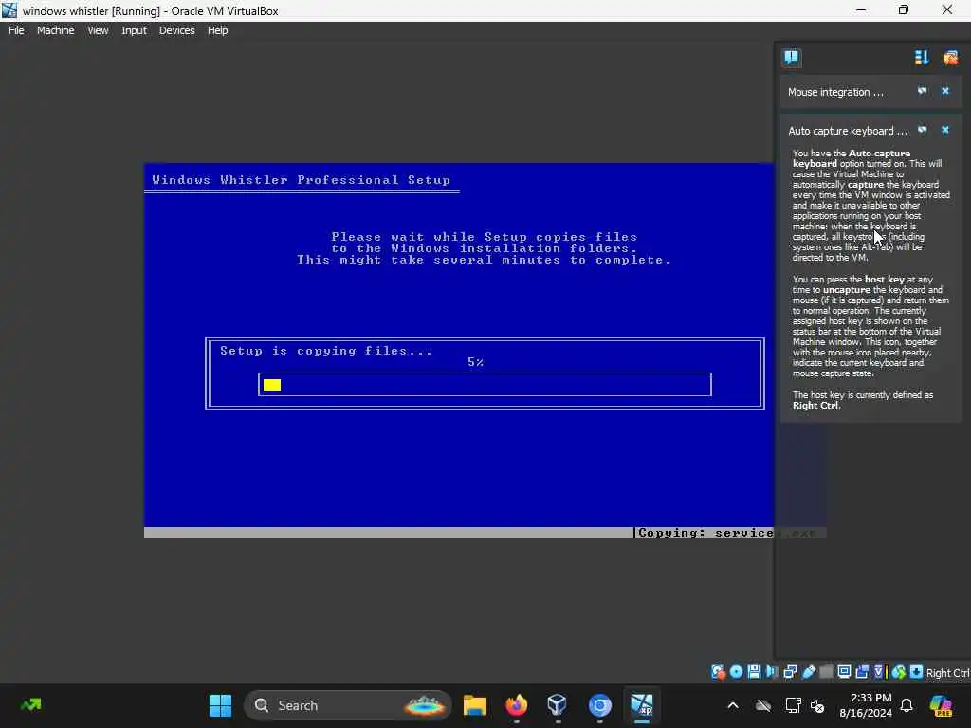971x728 pixels.
Task: Click the 'Please wait while Setup copies files' line
Action: (485, 236)
